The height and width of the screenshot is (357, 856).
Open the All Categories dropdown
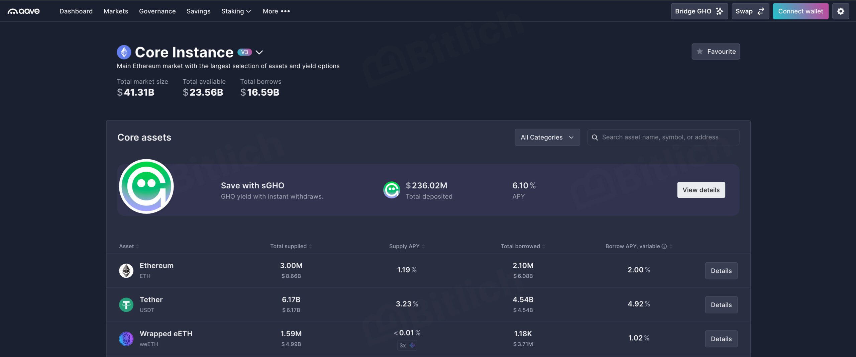[547, 138]
